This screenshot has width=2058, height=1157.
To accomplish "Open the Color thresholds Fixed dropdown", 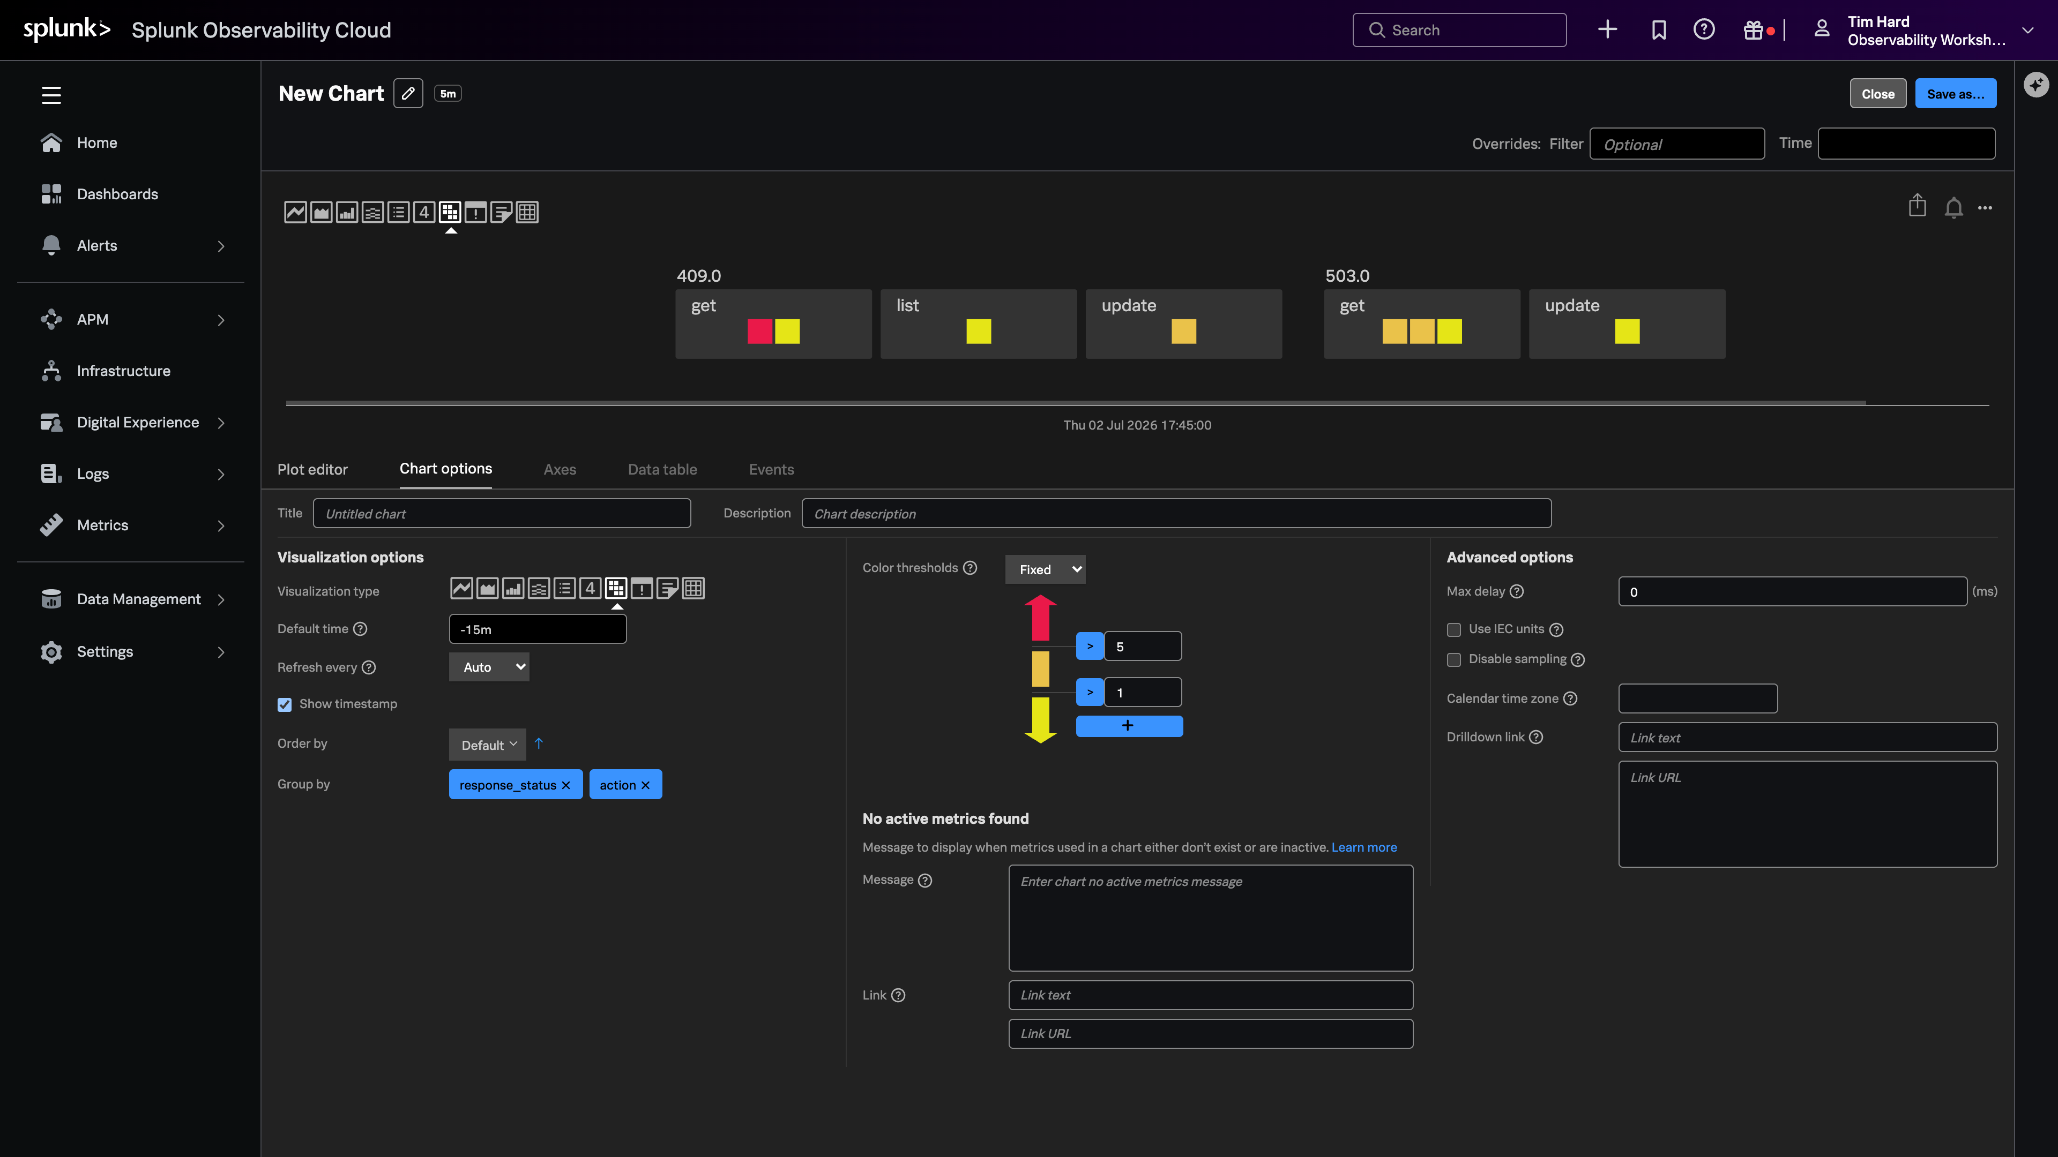I will click(1045, 569).
